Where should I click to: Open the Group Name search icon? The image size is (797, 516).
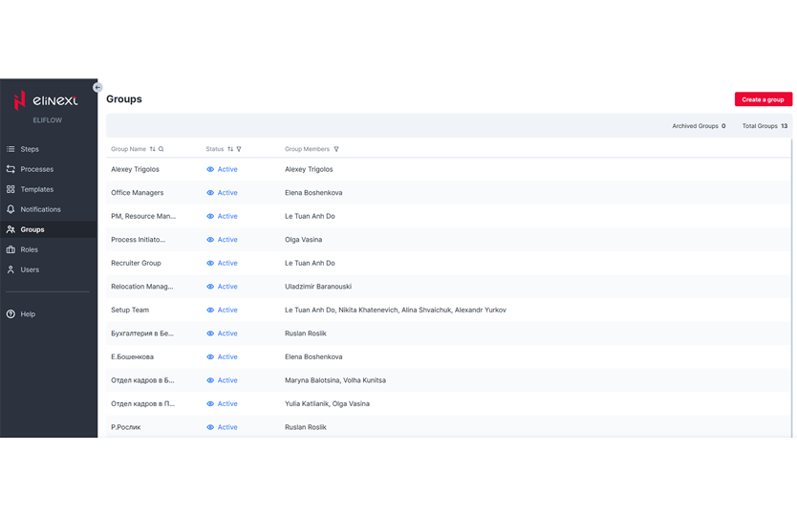pyautogui.click(x=161, y=149)
